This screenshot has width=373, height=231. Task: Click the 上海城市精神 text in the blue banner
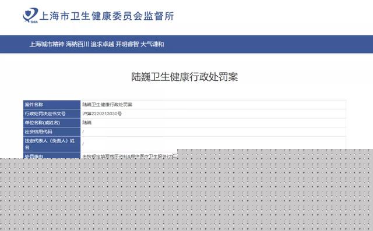47,44
